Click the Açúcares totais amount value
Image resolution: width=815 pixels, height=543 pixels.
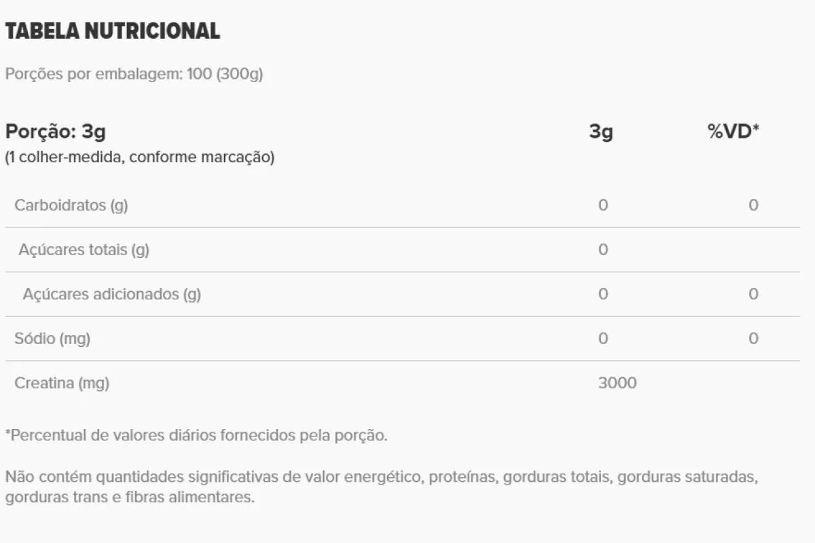603,250
